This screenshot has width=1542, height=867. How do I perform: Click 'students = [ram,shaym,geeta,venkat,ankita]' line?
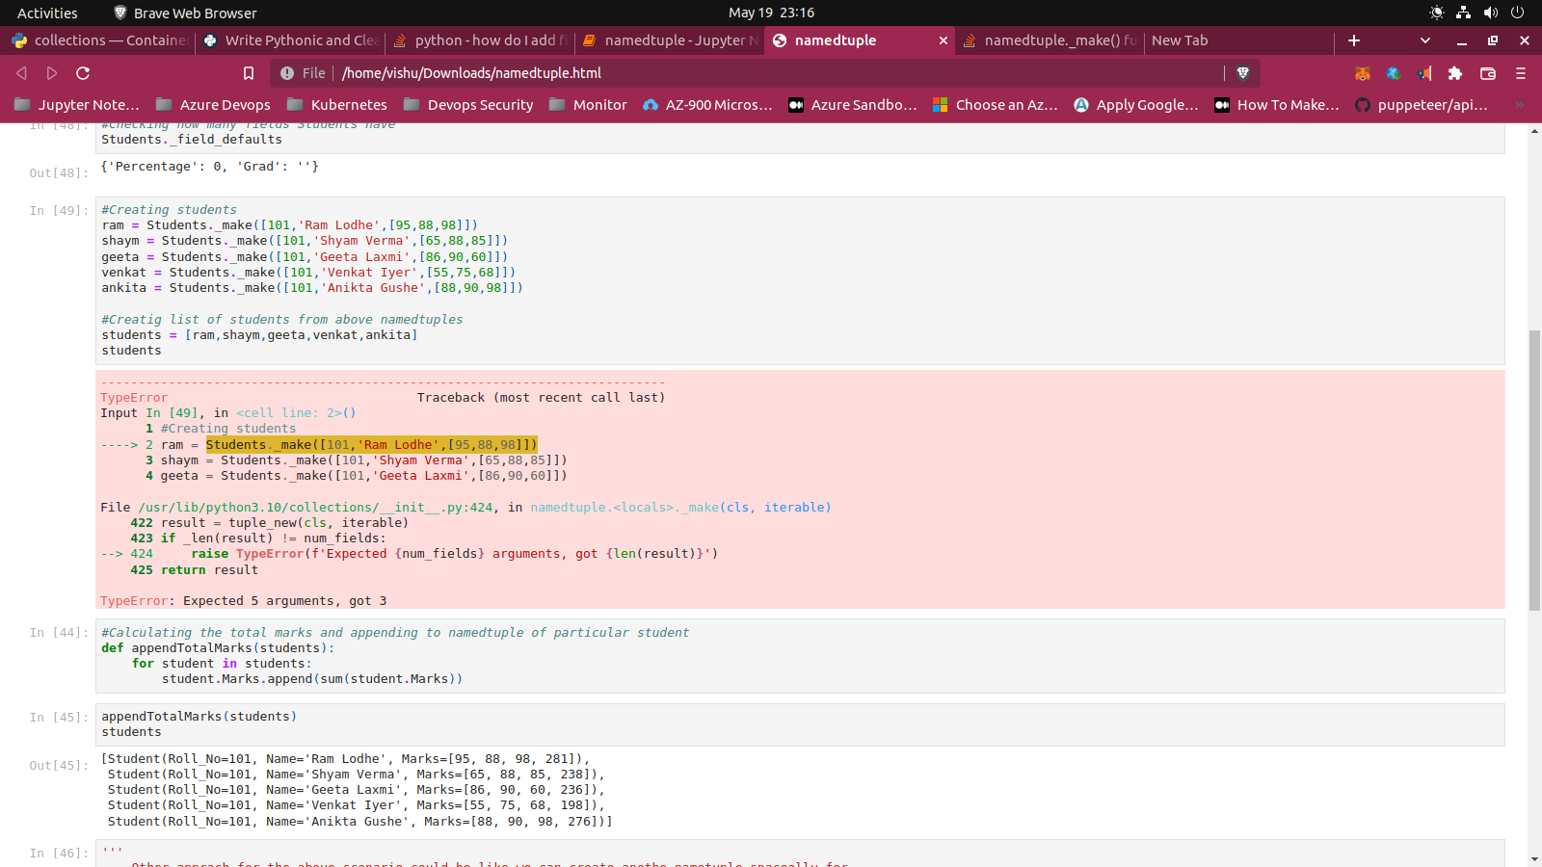coord(259,335)
